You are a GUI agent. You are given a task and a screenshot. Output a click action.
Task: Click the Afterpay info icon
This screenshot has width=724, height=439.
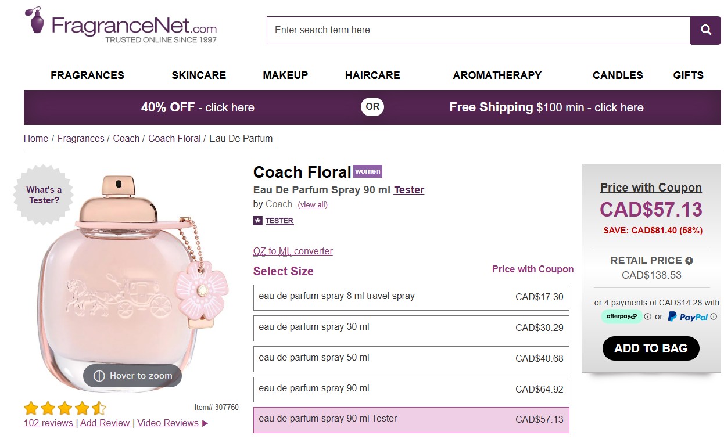click(x=648, y=316)
